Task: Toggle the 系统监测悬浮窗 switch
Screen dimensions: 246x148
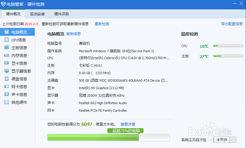Action: [x=225, y=140]
